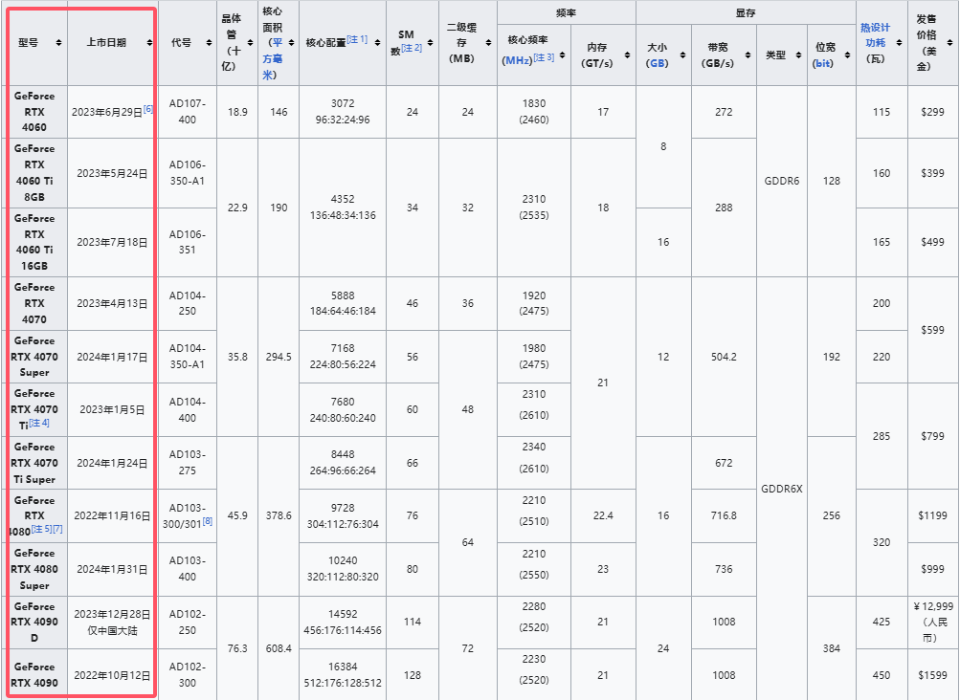
Task: Click sort arrows beside 上市日期 header
Action: tap(149, 43)
